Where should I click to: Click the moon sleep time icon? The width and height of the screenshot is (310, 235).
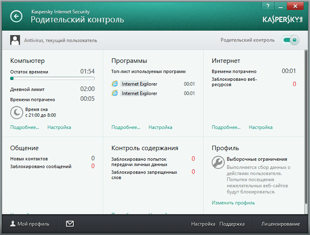click(17, 113)
